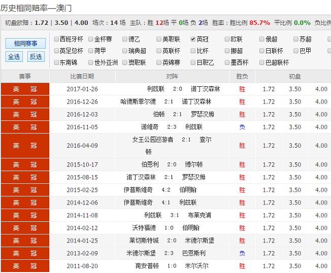Click 伊普斯维奇 in the 2015-02-25 row
The image size is (331, 273).
click(x=138, y=190)
